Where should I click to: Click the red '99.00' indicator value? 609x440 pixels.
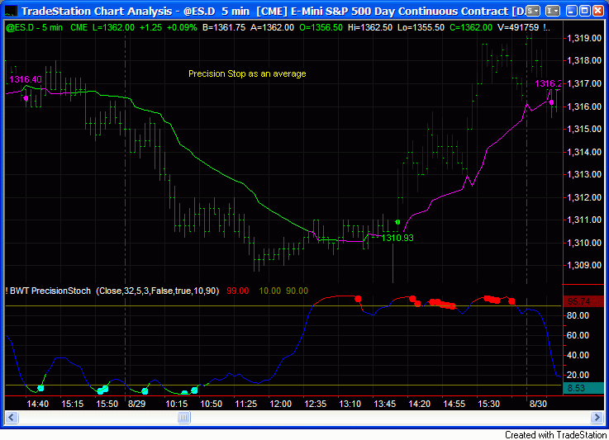click(238, 291)
